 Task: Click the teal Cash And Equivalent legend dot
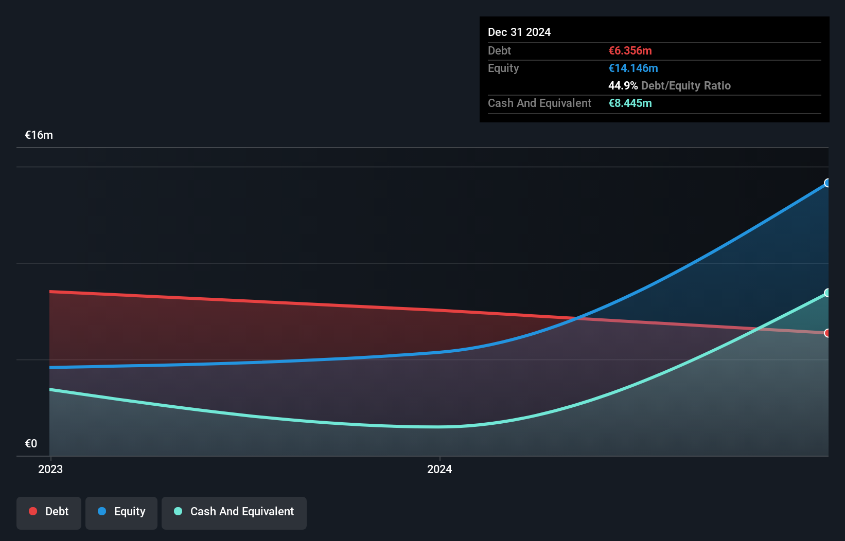[178, 511]
